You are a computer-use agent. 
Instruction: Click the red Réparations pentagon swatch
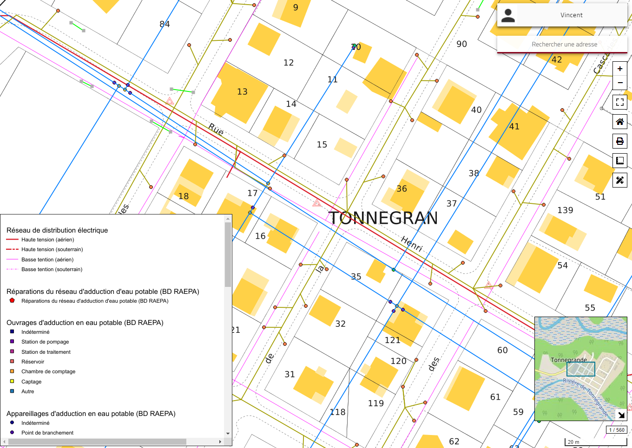tap(12, 300)
